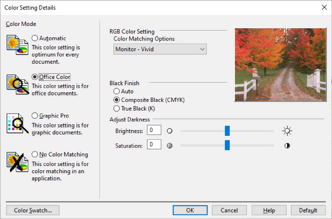Open the Color Matching Options dropdown

point(160,49)
